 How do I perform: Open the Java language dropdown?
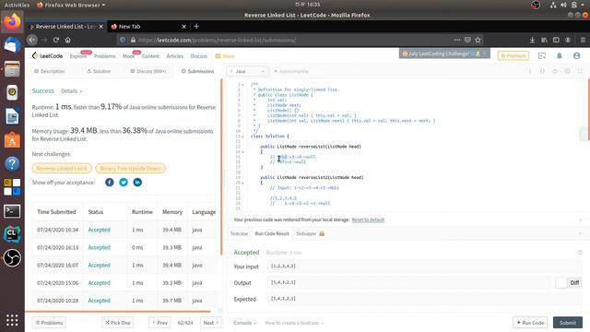[247, 71]
